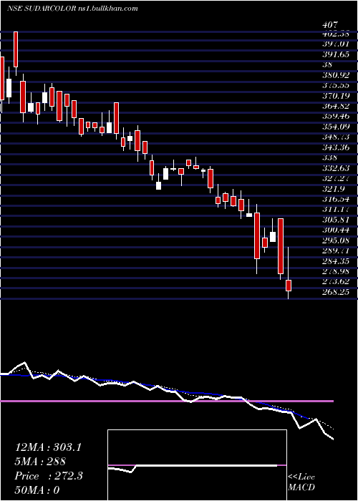Click the 12MA : 303.1 readout
This screenshot has width=358, height=501.
point(48,447)
